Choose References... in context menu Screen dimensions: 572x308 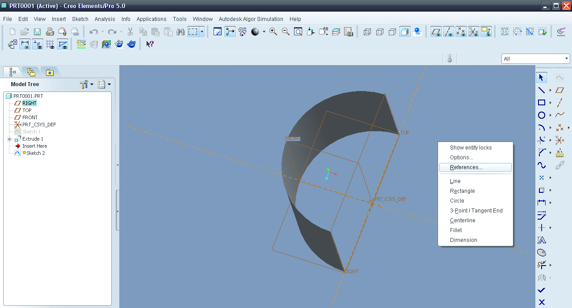475,167
